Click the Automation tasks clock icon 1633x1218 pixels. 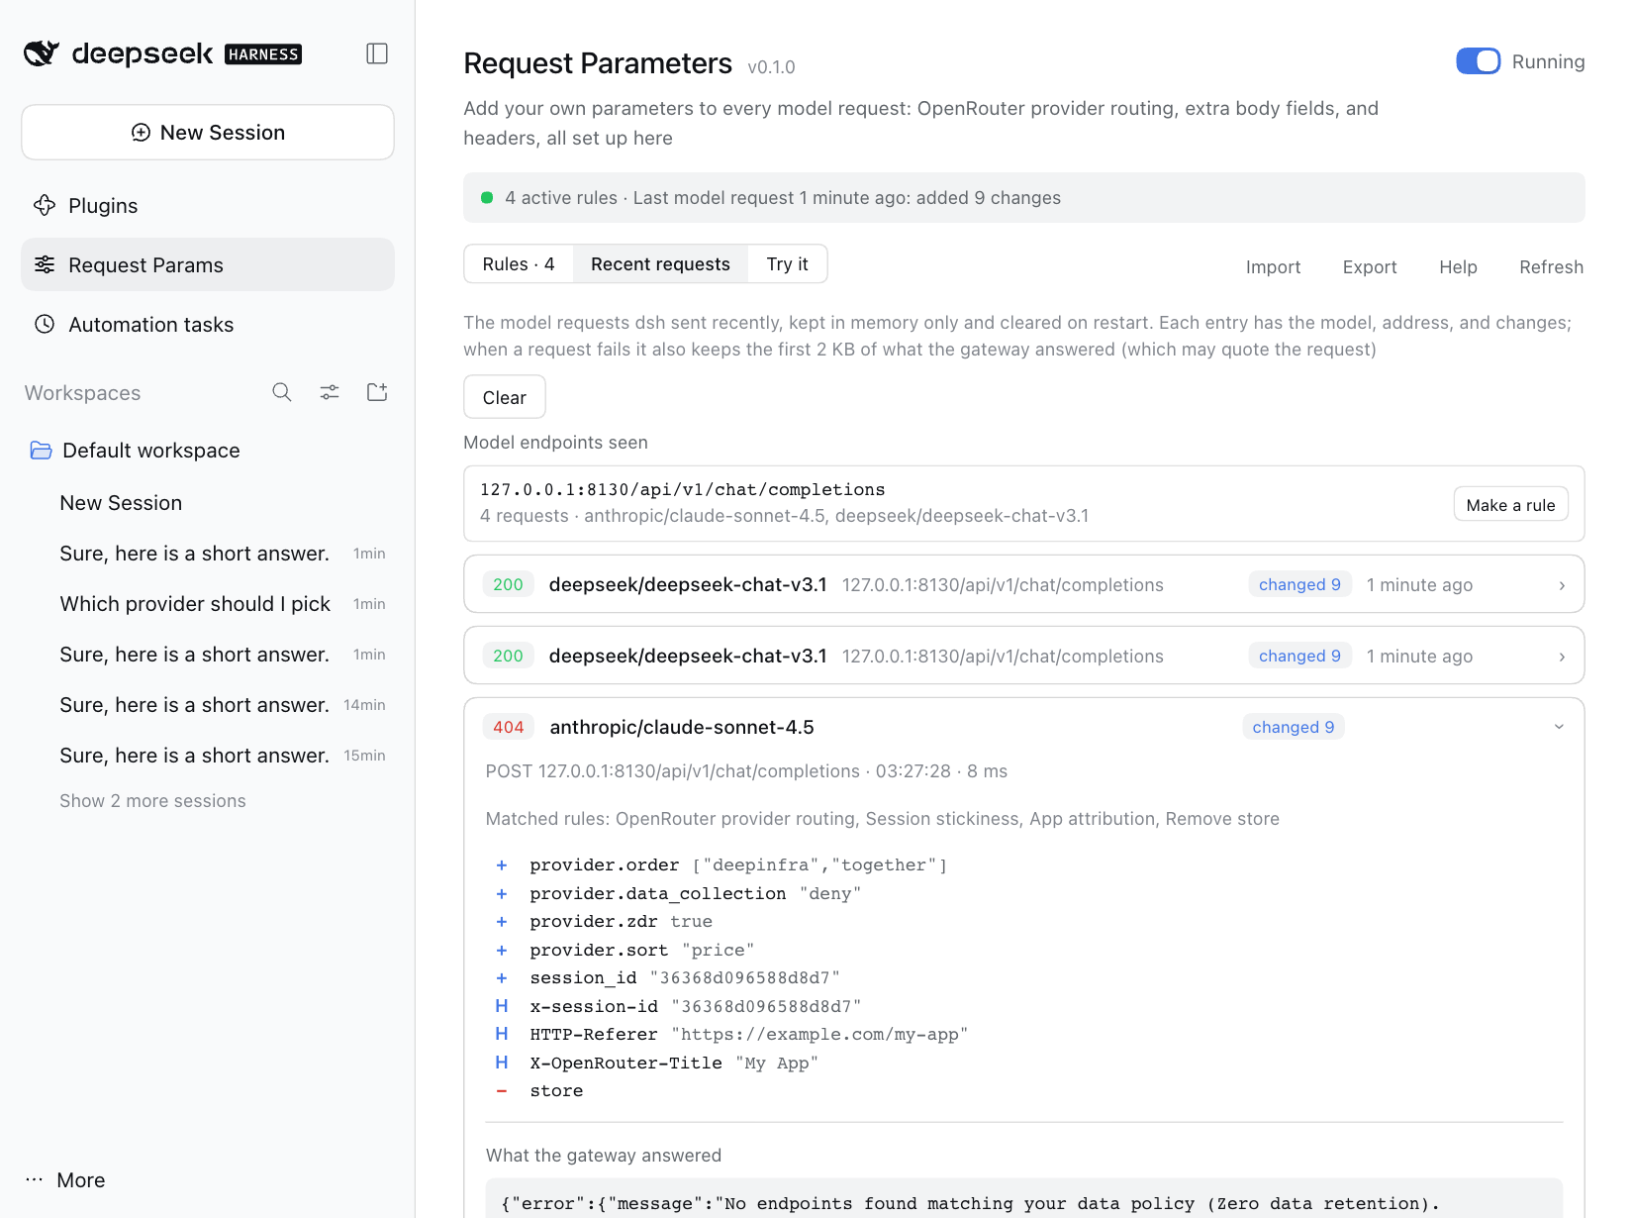pyautogui.click(x=45, y=324)
